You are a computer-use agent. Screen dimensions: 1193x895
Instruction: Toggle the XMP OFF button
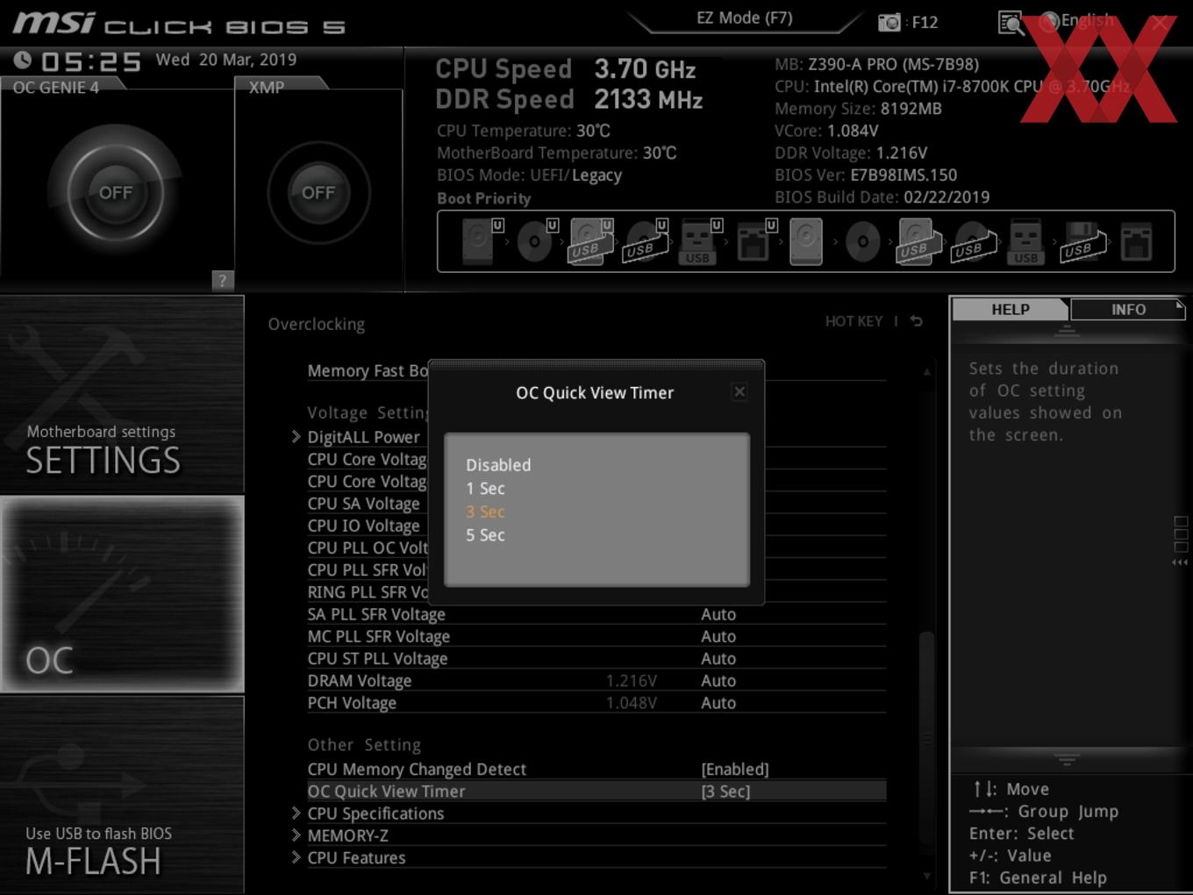point(318,192)
